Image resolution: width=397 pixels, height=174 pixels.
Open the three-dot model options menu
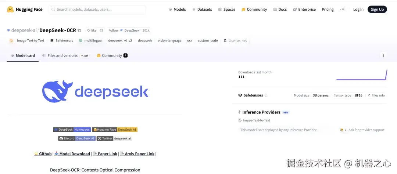[x=383, y=56]
